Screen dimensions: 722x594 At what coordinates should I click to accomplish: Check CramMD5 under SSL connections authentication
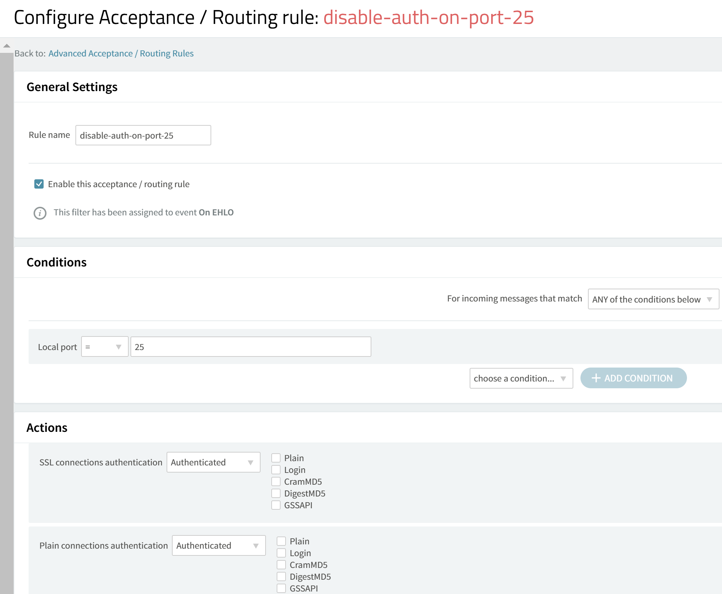(276, 481)
